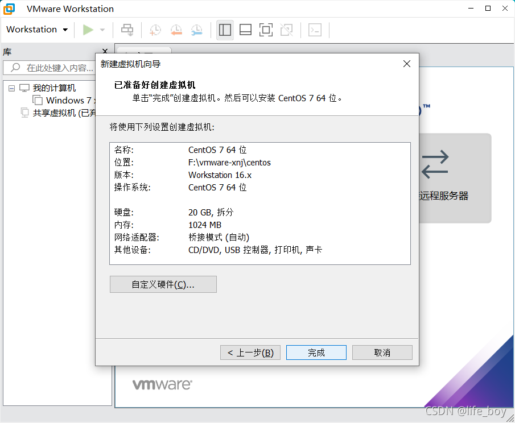Click the version value Workstation 16.x
Viewport: 515px width, 423px height.
coord(220,175)
